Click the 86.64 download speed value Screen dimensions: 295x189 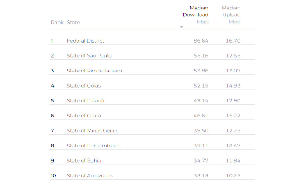[x=201, y=41]
